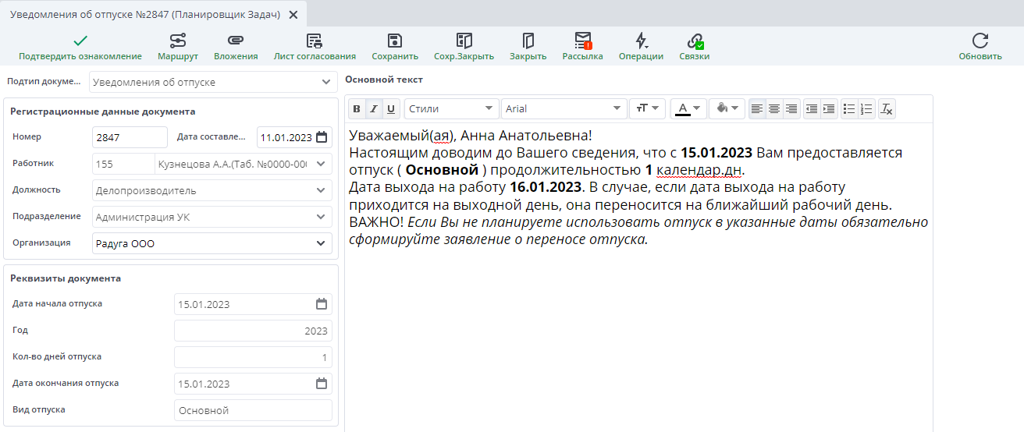Click the bold word Основной in text

442,170
